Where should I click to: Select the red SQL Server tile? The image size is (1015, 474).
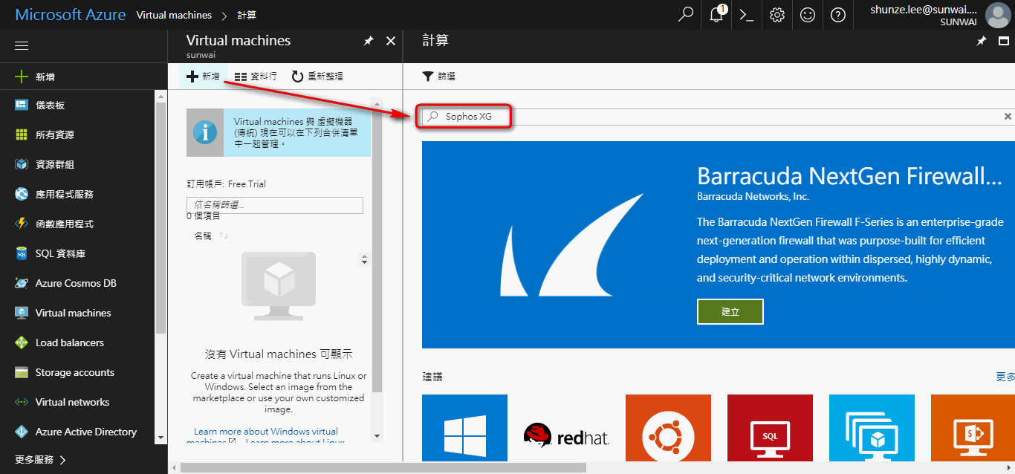pyautogui.click(x=770, y=429)
